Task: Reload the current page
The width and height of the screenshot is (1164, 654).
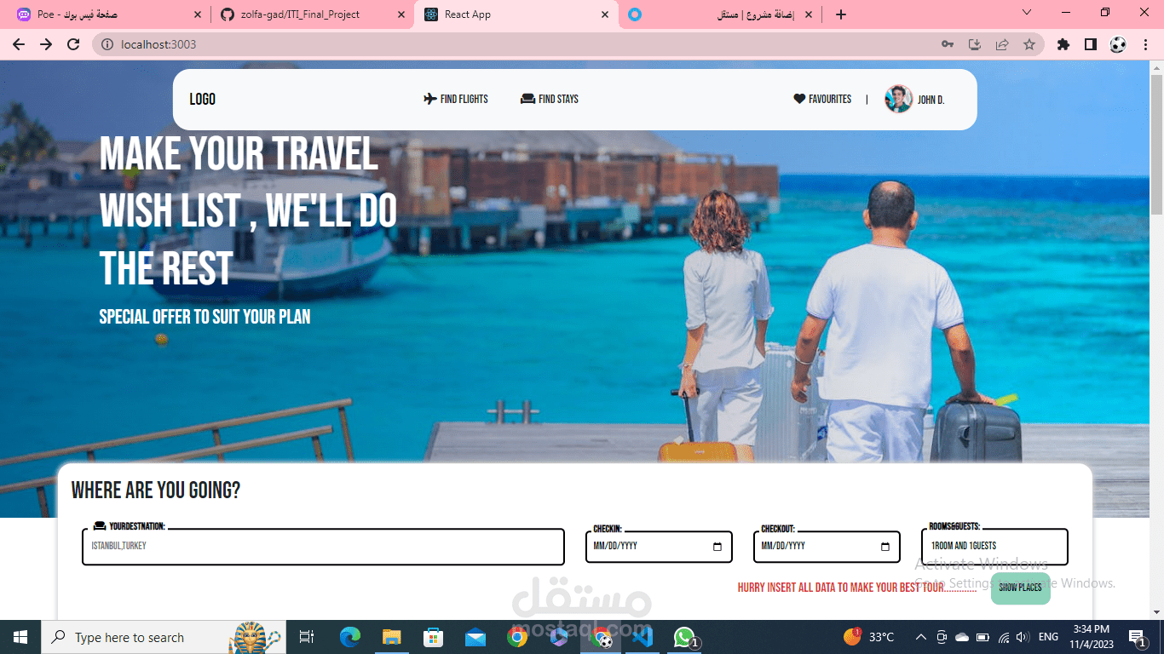Action: point(73,44)
